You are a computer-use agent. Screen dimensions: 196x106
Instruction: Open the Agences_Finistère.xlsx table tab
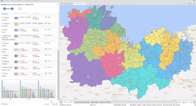click(x=82, y=102)
